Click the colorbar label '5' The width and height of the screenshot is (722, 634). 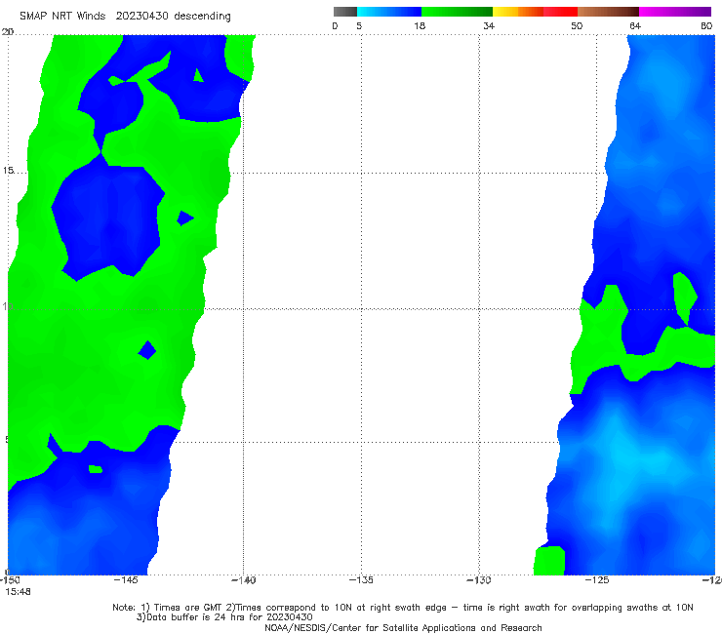point(359,26)
